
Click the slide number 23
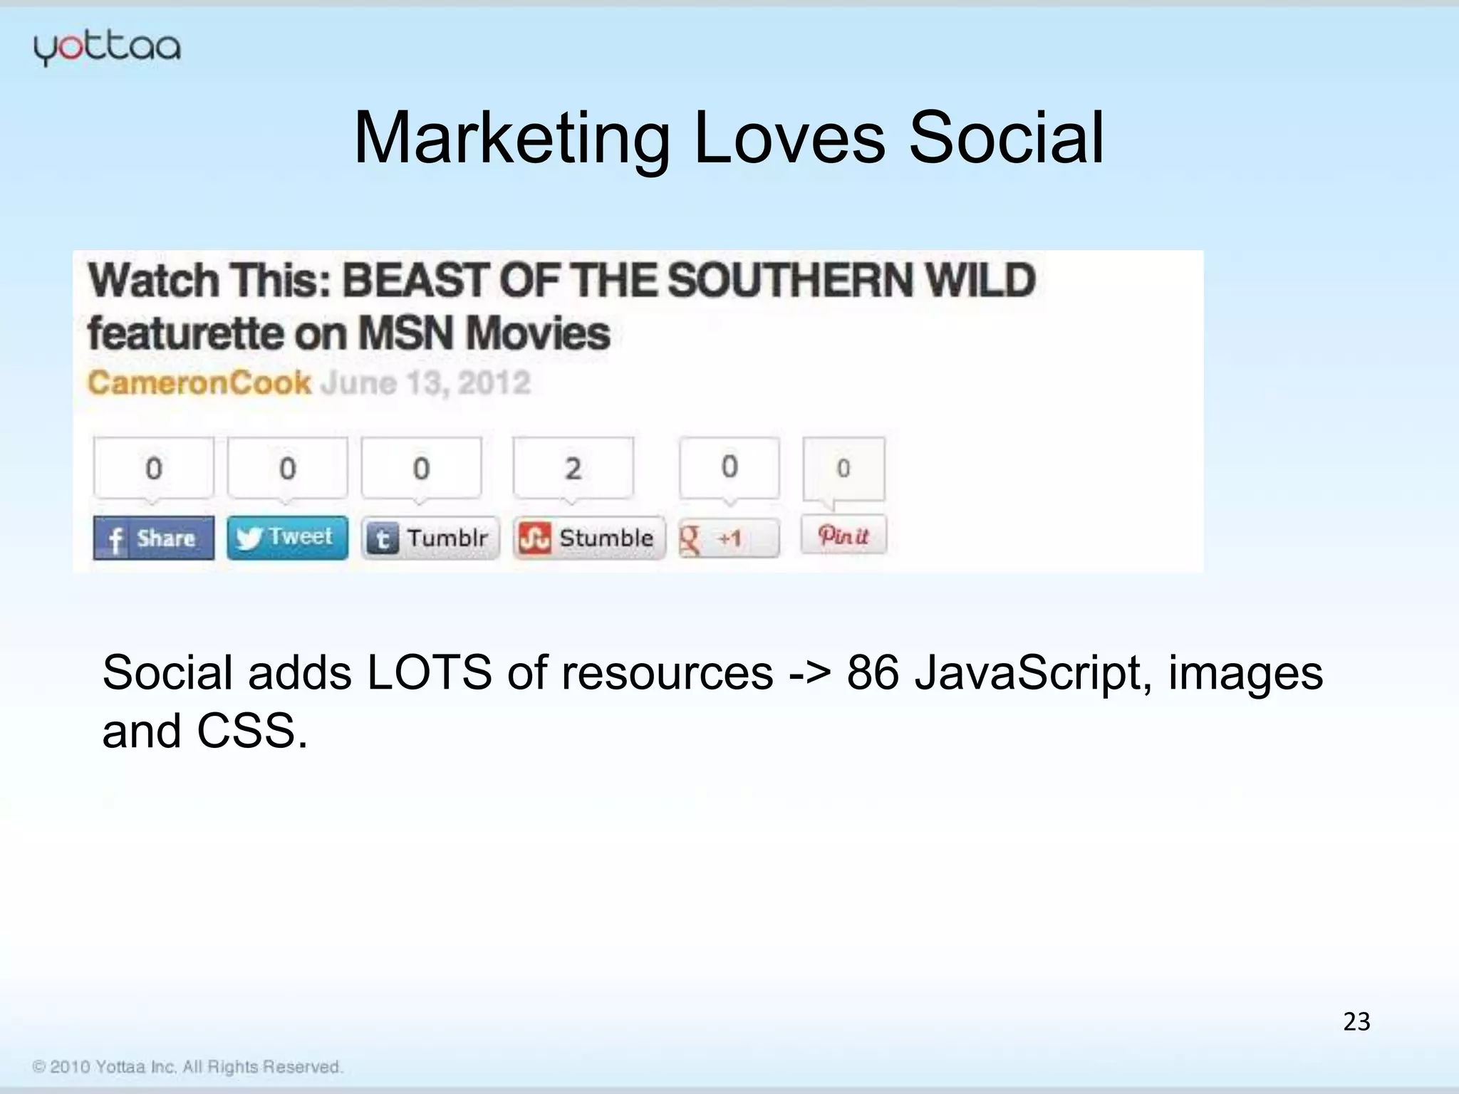click(1356, 1021)
